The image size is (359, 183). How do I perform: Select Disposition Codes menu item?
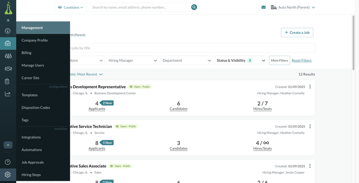[x=36, y=108]
